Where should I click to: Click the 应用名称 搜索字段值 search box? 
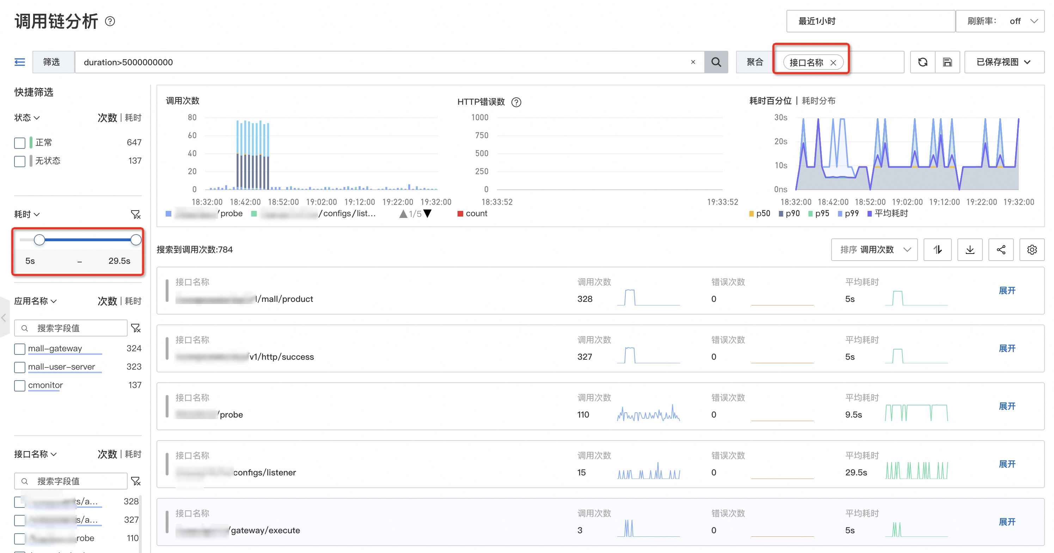[71, 328]
